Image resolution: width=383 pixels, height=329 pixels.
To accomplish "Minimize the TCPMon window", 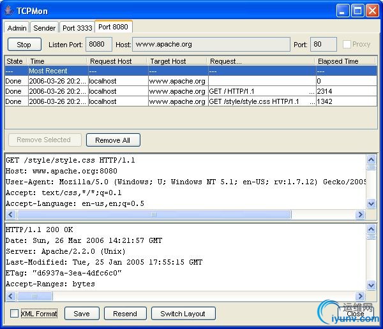I will point(342,11).
